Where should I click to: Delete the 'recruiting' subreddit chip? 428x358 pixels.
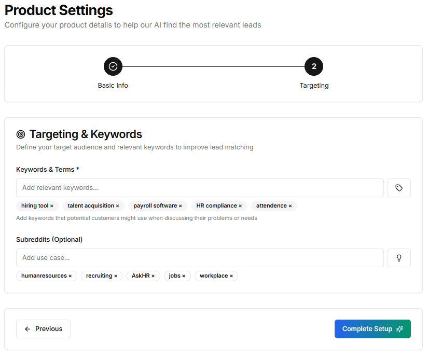coord(116,276)
